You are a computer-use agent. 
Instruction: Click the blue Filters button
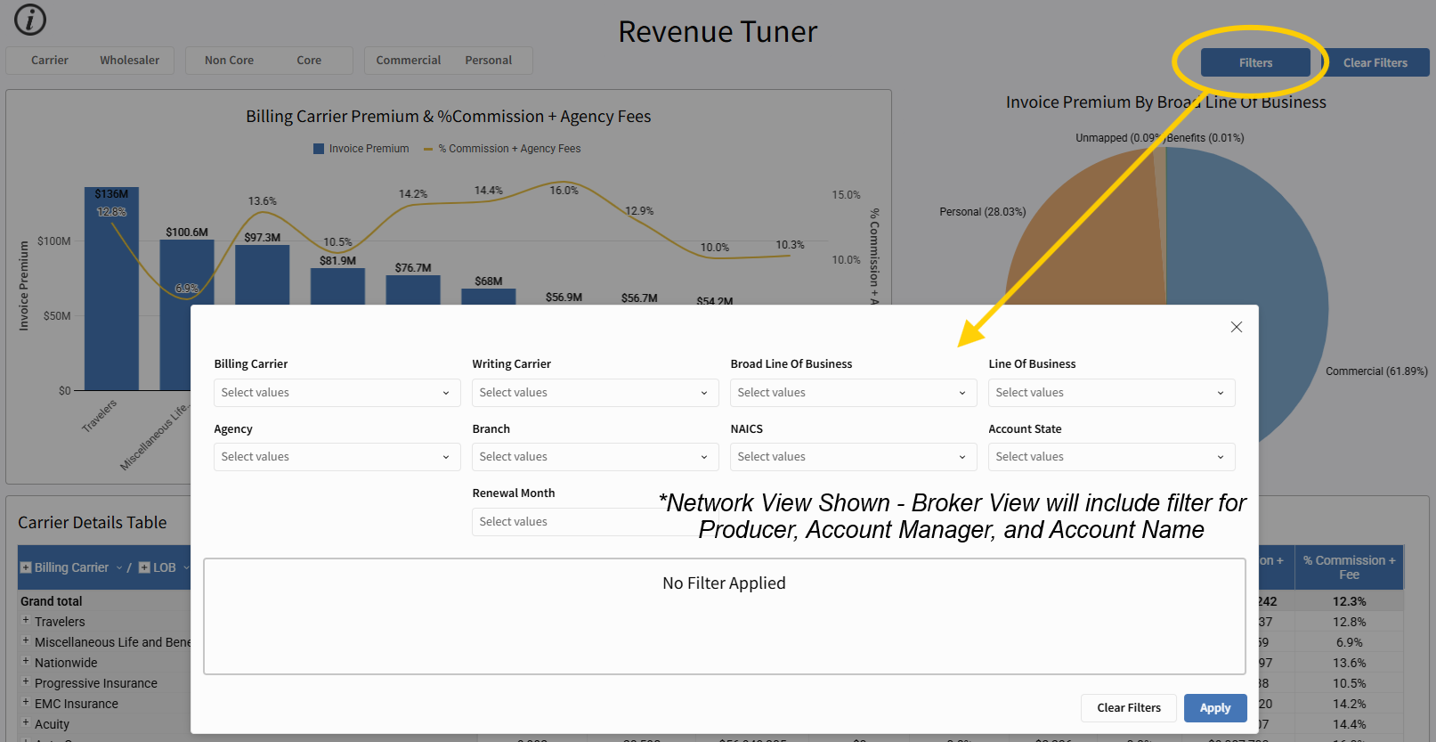point(1255,63)
